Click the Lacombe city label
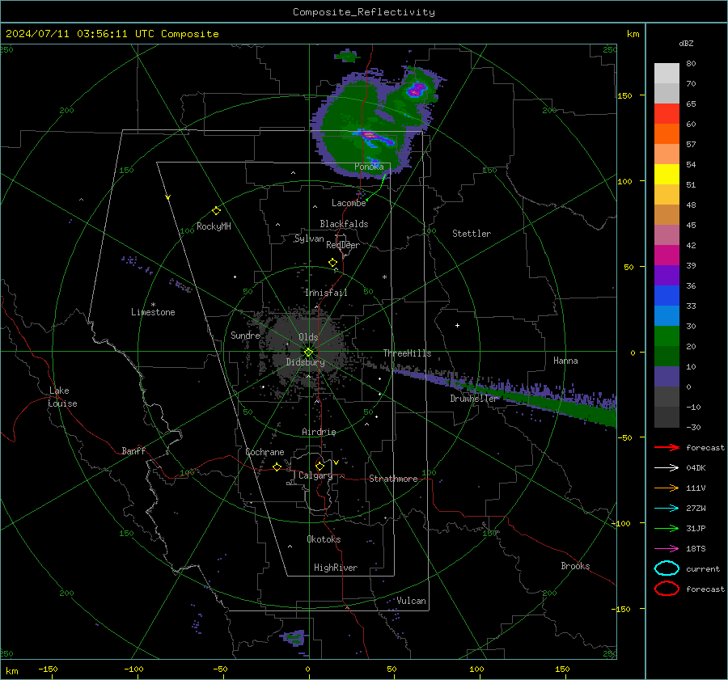The width and height of the screenshot is (728, 680). coord(349,203)
